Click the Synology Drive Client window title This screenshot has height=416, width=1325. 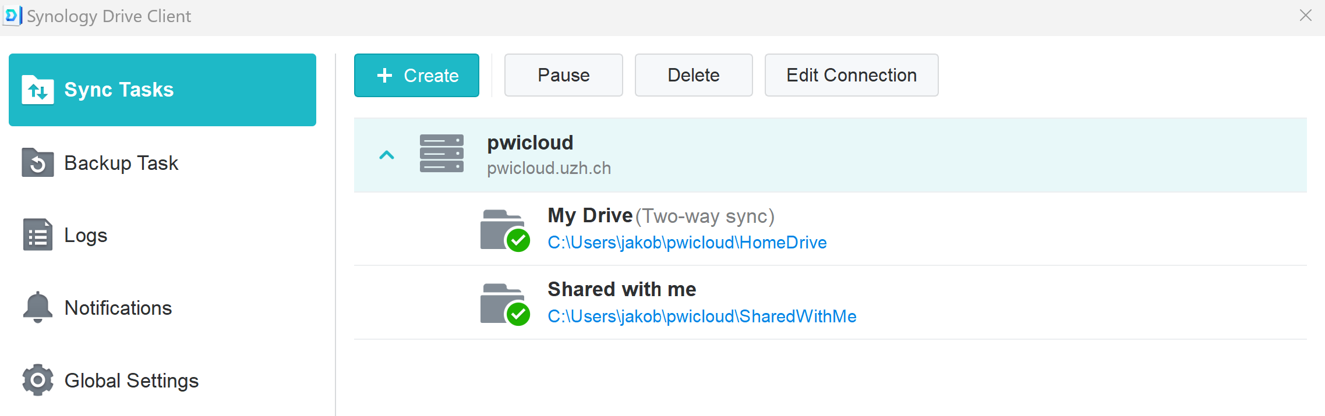(x=109, y=16)
